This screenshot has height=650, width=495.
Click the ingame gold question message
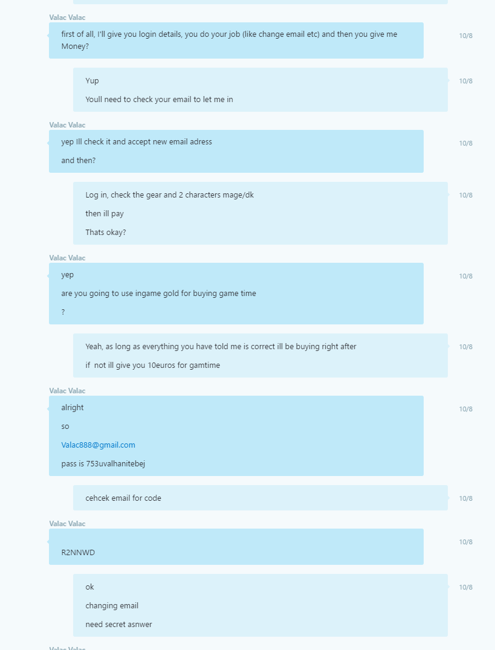tap(158, 294)
